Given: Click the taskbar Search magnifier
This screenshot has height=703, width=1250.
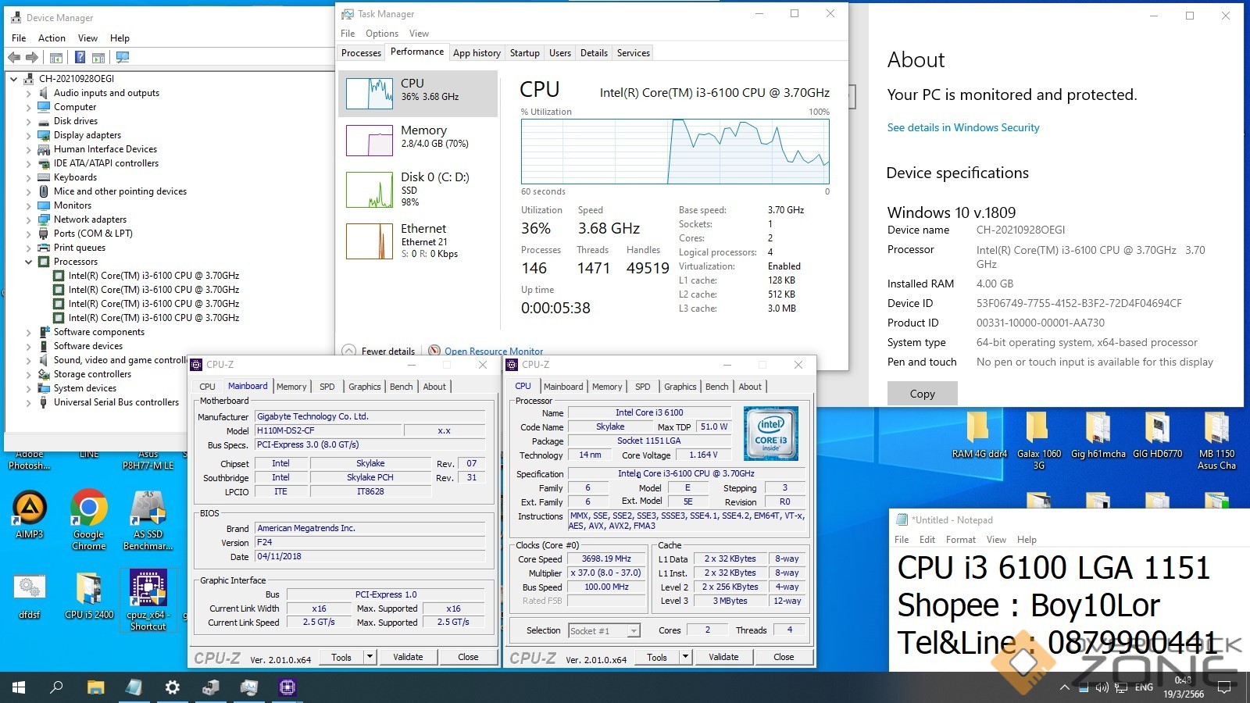Looking at the screenshot, I should click(x=56, y=687).
